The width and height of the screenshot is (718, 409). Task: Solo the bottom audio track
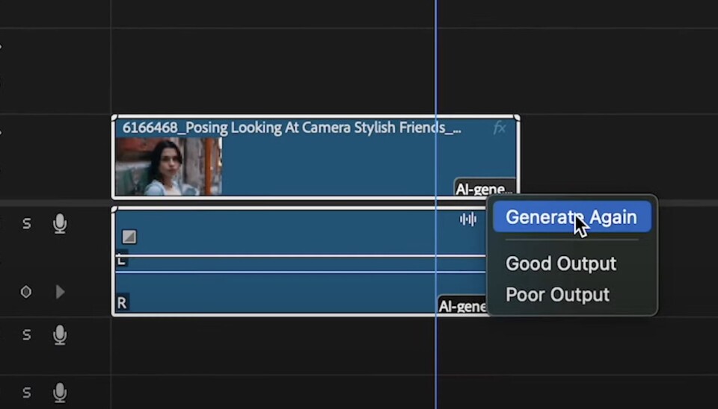tap(26, 392)
